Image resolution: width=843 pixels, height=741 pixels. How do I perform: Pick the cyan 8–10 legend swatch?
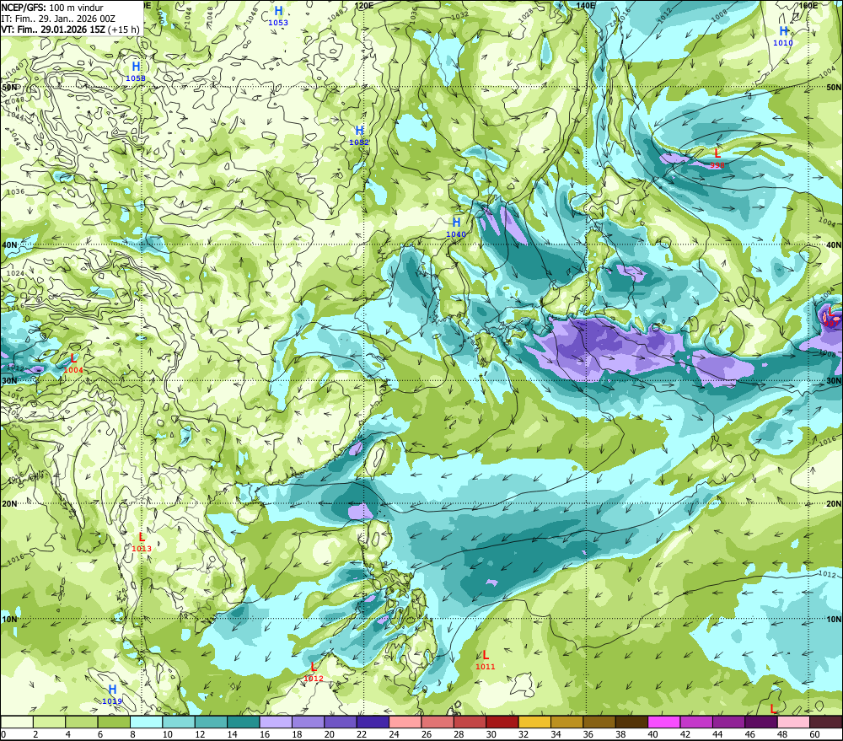(146, 722)
